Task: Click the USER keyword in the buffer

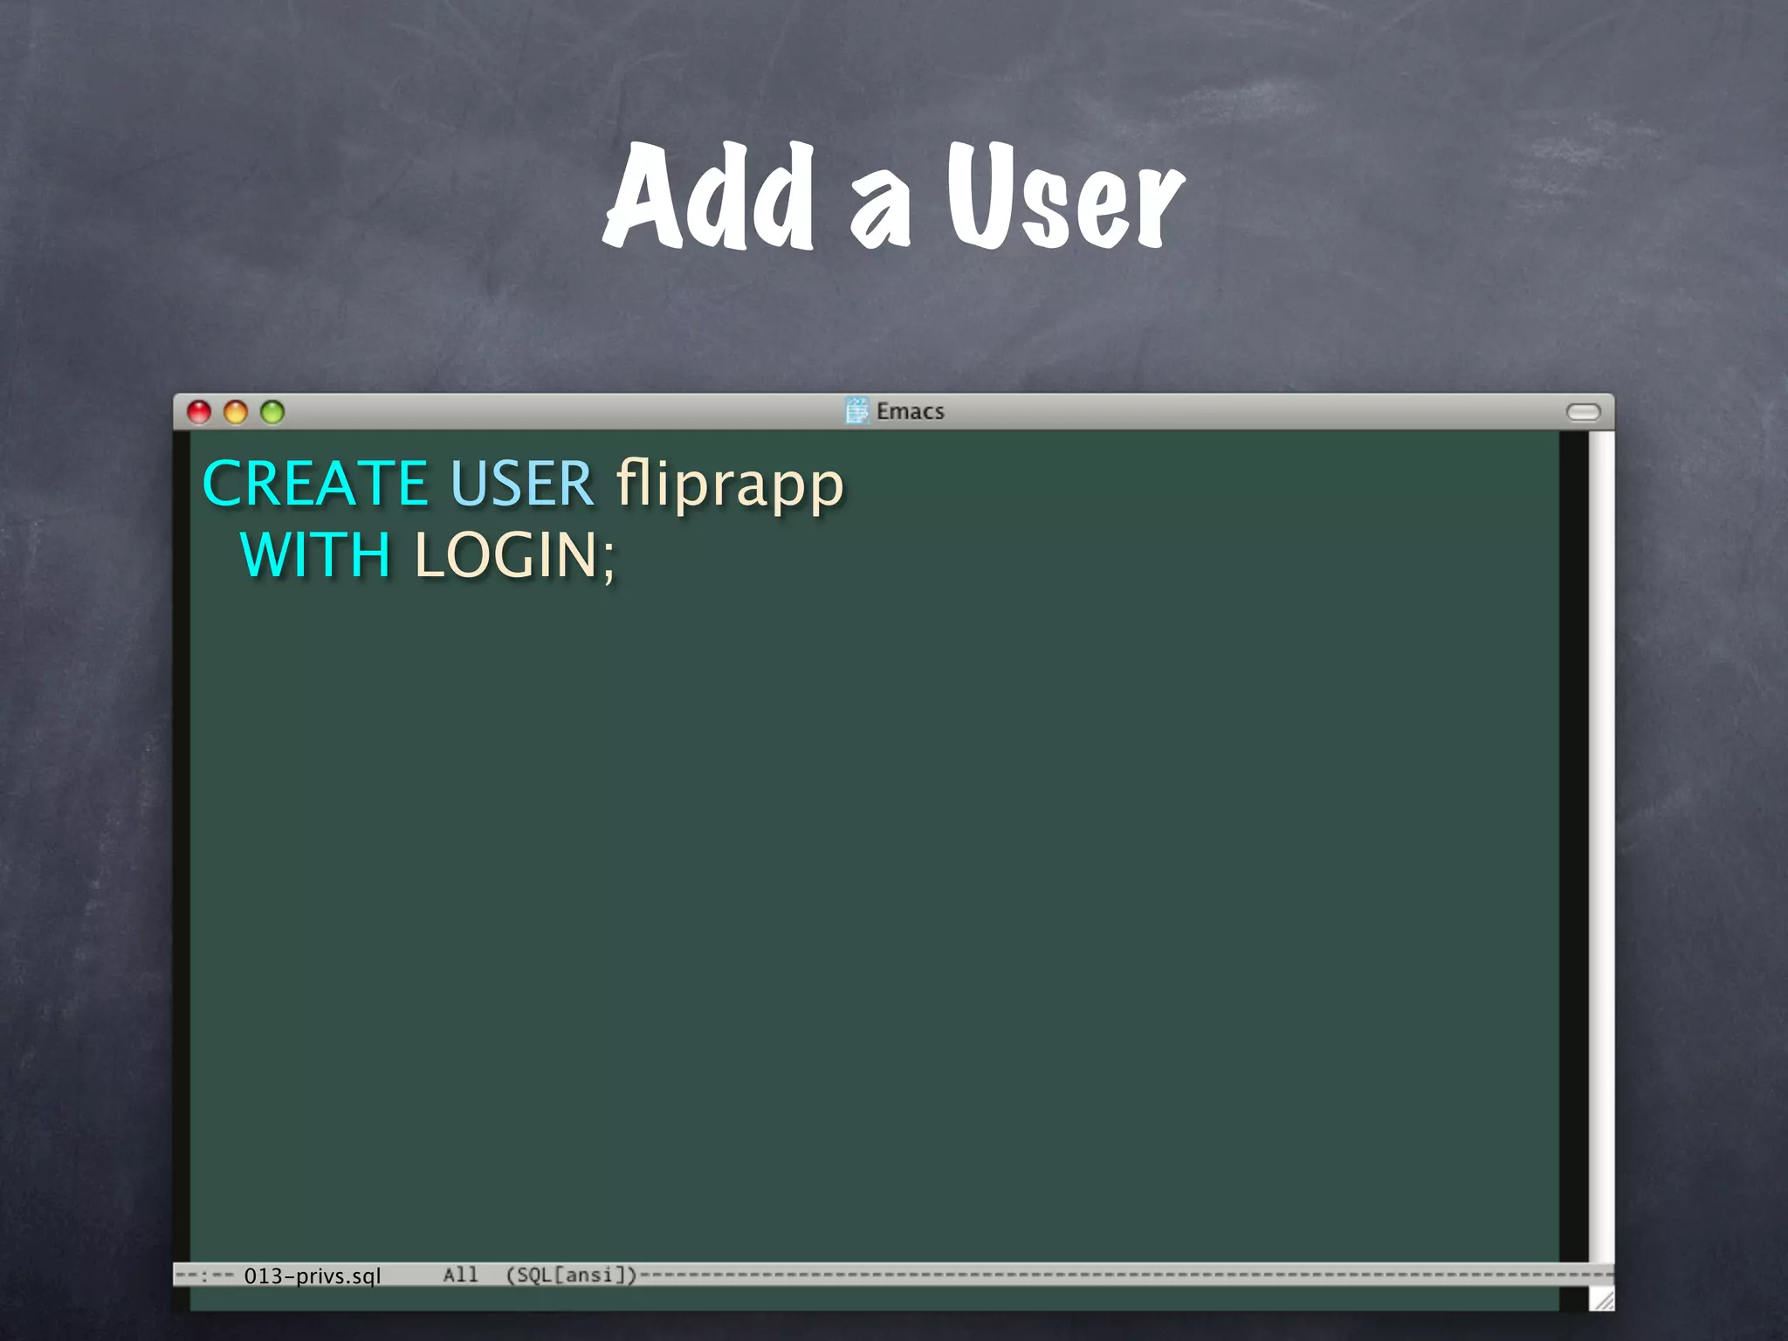Action: click(x=522, y=483)
